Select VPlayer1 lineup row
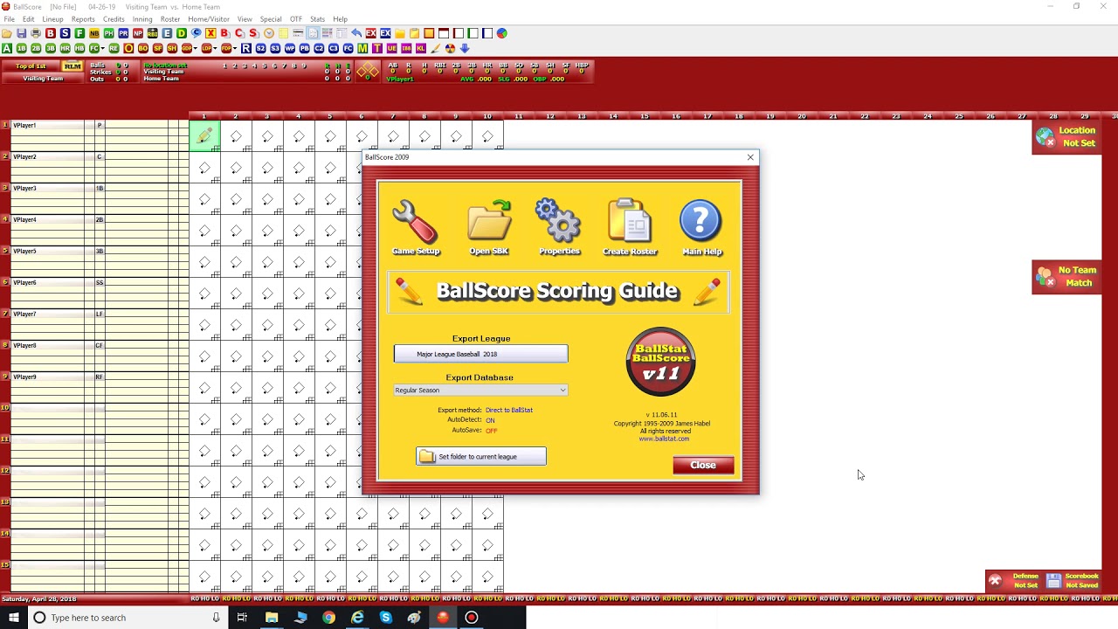Screen dimensions: 1118x629 tap(94, 135)
